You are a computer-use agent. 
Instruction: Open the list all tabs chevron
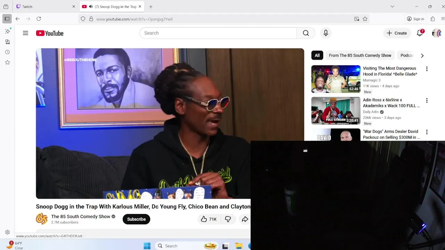click(393, 7)
